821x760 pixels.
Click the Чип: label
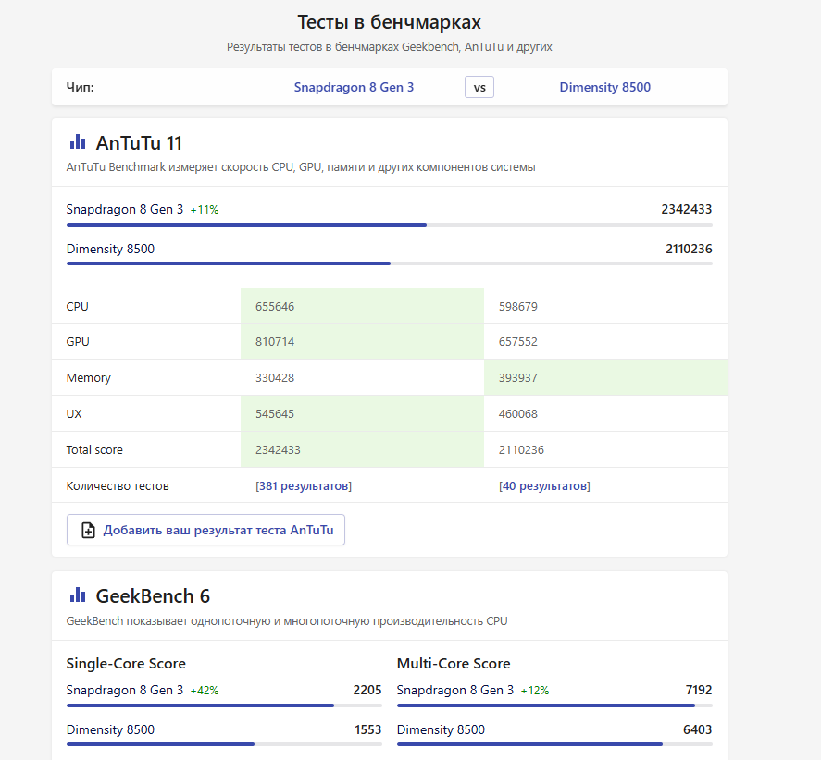81,87
